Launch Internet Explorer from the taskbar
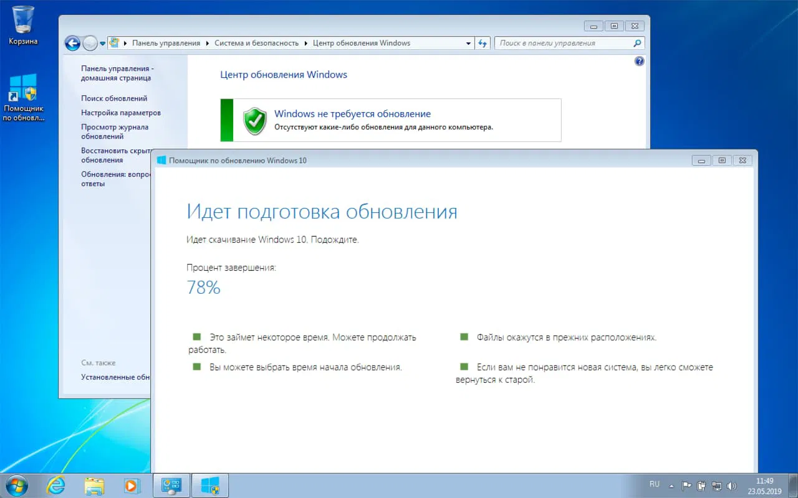The width and height of the screenshot is (798, 498). (56, 485)
